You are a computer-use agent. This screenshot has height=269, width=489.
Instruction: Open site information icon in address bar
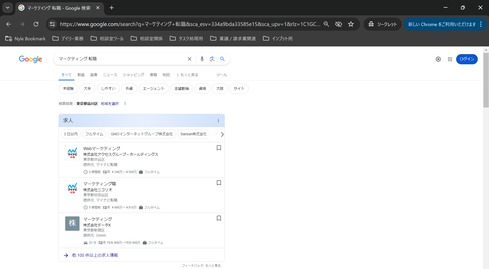click(x=52, y=24)
